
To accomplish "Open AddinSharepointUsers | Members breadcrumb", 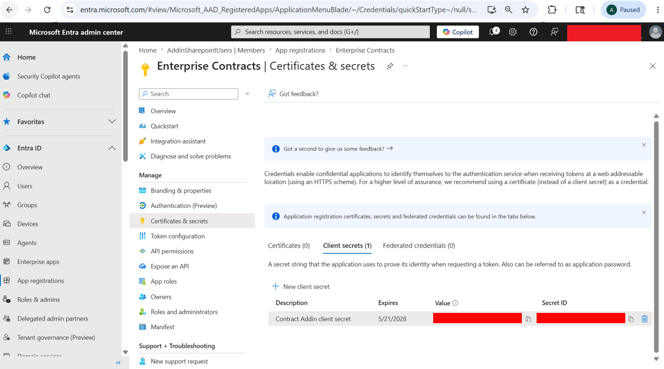I will [x=216, y=50].
